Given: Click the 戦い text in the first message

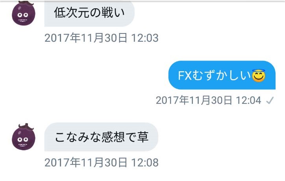Looking at the screenshot, I should click(x=113, y=13).
